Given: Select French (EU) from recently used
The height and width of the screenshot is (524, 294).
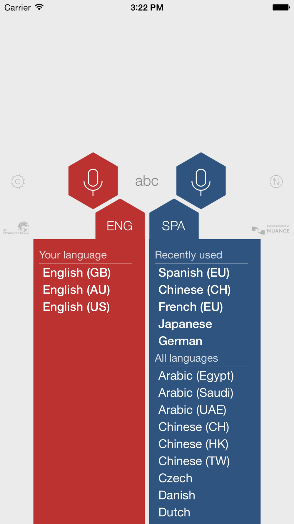Looking at the screenshot, I should (191, 307).
